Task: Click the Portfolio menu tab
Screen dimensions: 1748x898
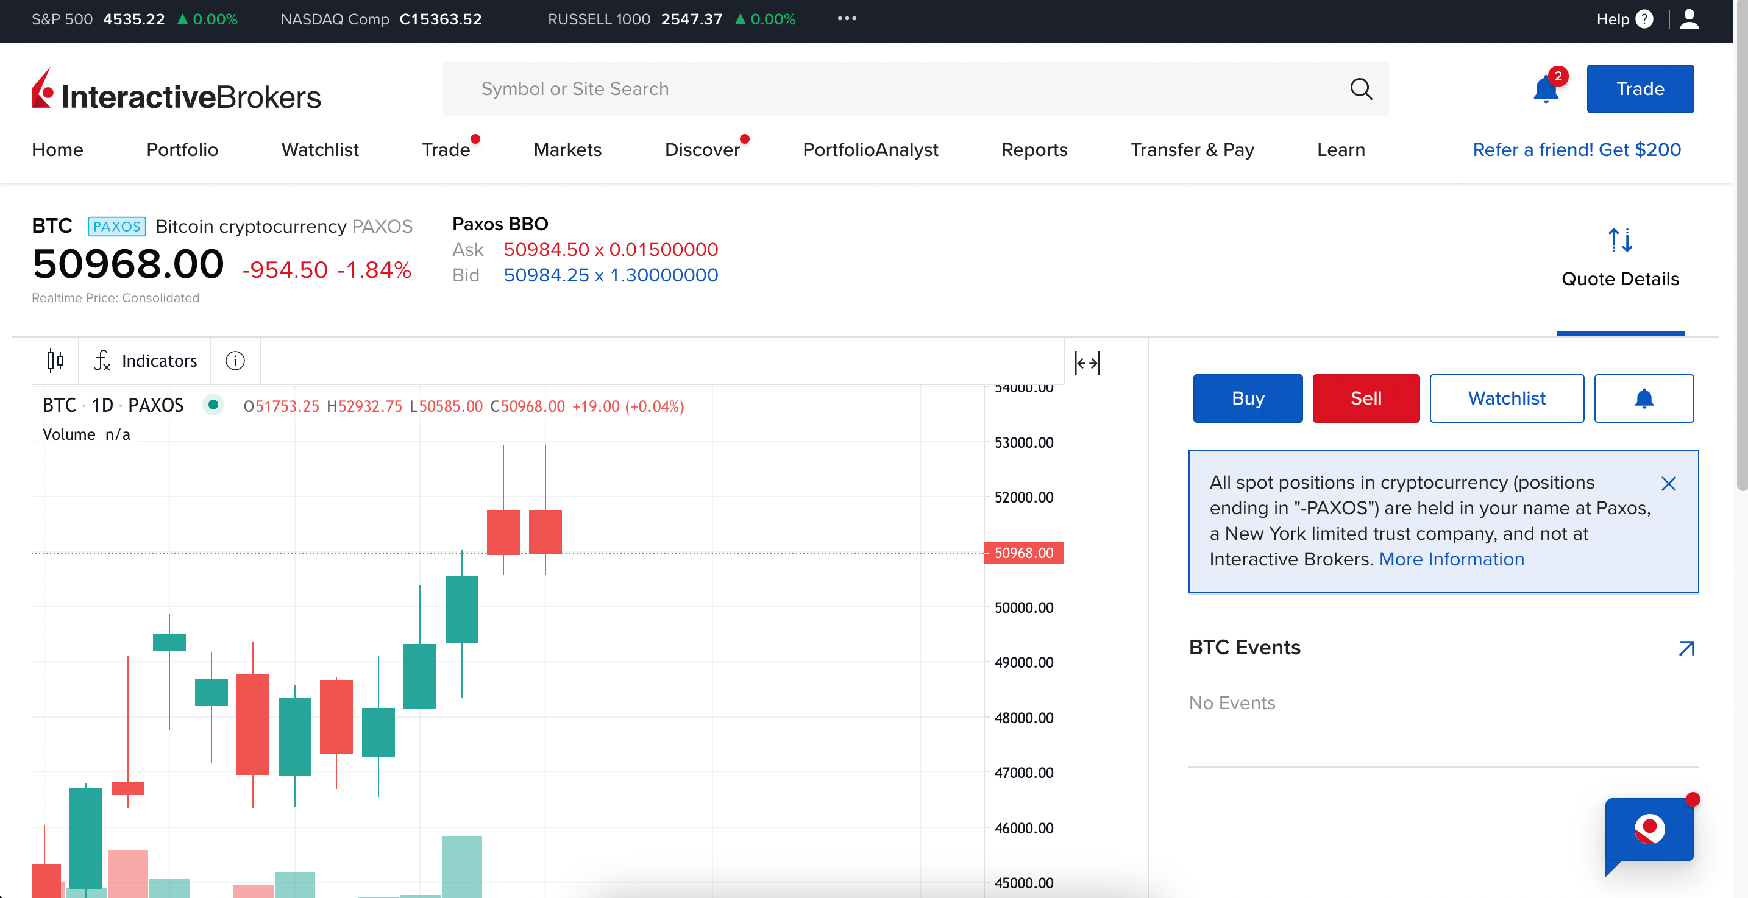Action: (183, 150)
